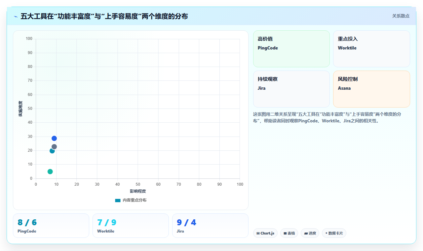Viewport: 423px width, 251px height.
Task: Click the Jira text in 持续观察 card
Action: tap(262, 88)
